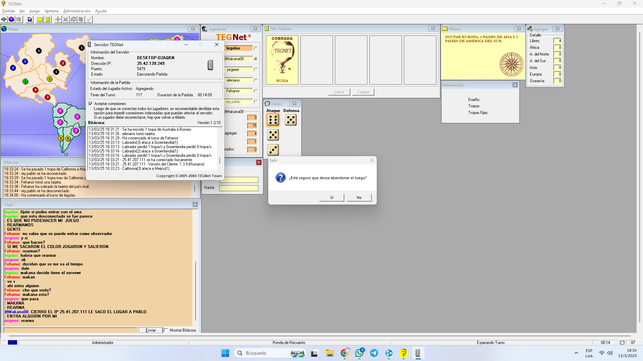
Task: Click the Windows Start button
Action: 225,353
